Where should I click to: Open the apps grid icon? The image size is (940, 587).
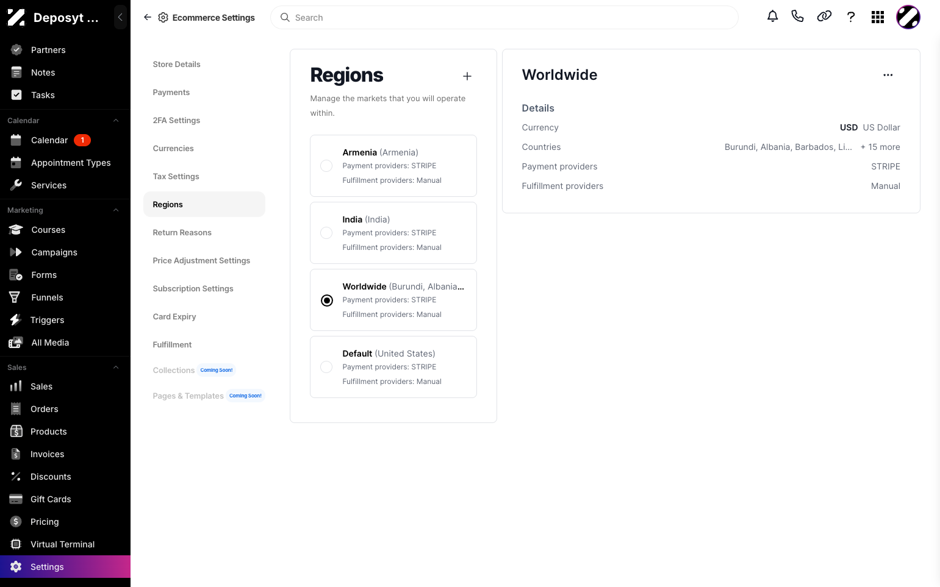(878, 17)
